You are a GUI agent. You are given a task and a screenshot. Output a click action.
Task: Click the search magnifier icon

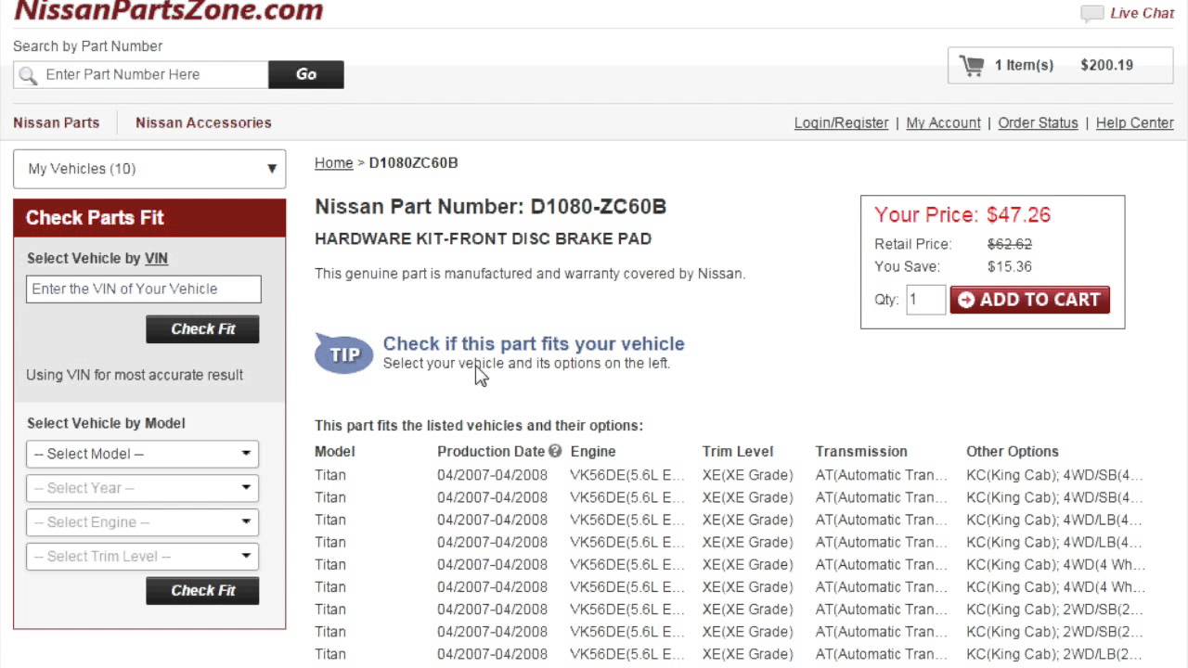point(28,75)
